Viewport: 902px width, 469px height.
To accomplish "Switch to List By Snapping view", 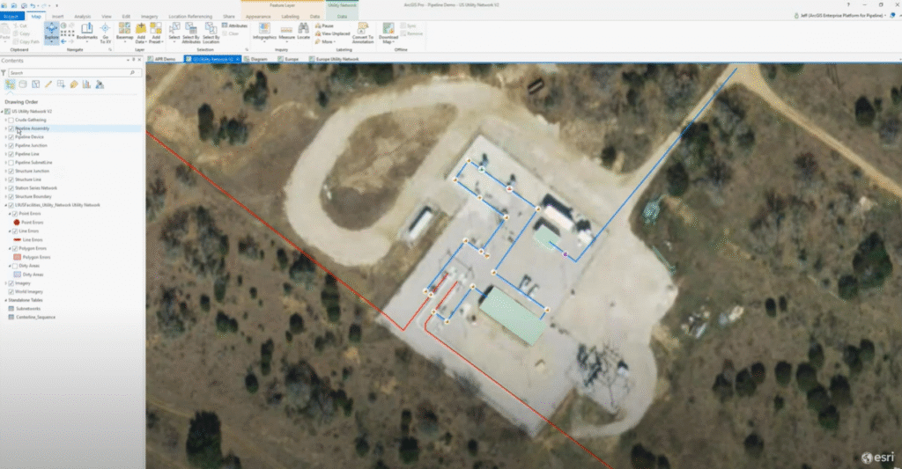I will 61,84.
